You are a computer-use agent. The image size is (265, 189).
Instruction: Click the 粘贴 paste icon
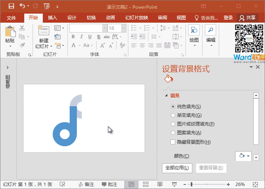pyautogui.click(x=10, y=31)
